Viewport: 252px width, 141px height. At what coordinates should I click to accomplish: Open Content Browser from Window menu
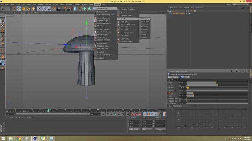pos(103,18)
